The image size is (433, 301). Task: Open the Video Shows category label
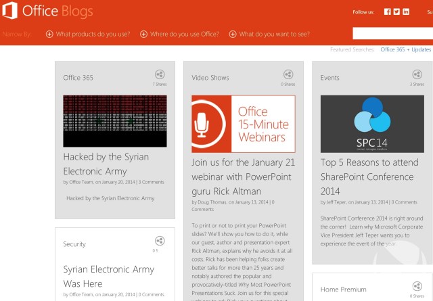210,78
